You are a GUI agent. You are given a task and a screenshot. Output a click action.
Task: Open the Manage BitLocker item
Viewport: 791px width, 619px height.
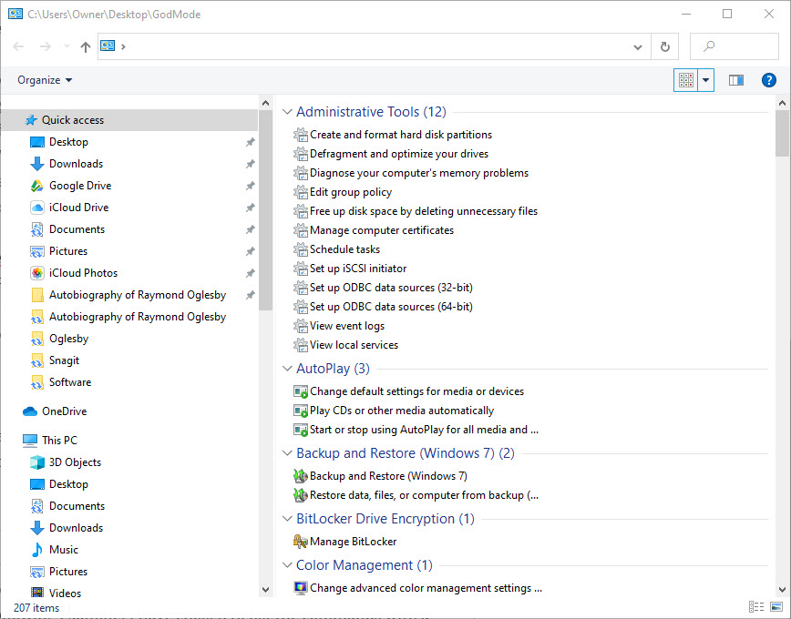(x=353, y=542)
